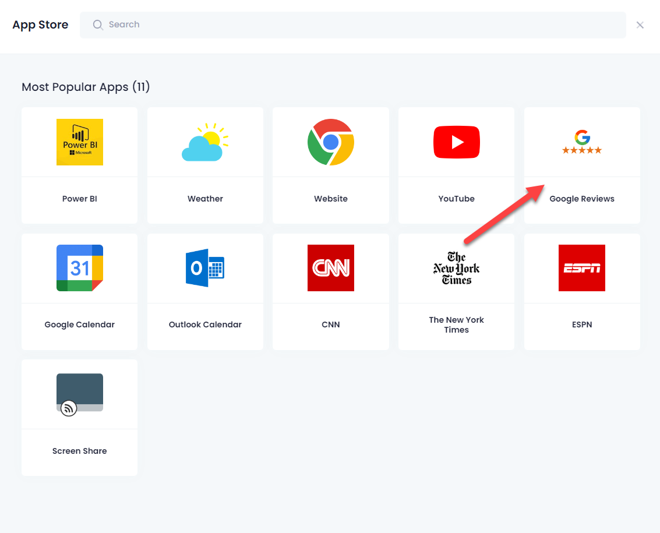Select the CNN logo icon
This screenshot has height=533, width=660.
[x=331, y=268]
